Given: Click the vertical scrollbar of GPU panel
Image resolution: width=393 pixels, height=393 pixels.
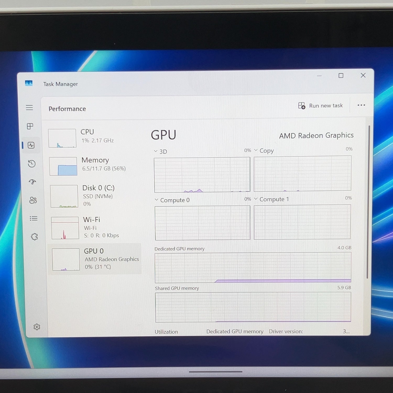Looking at the screenshot, I should pos(368,202).
